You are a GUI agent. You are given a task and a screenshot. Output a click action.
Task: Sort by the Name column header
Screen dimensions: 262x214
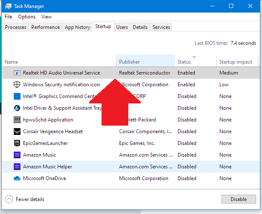pos(59,61)
